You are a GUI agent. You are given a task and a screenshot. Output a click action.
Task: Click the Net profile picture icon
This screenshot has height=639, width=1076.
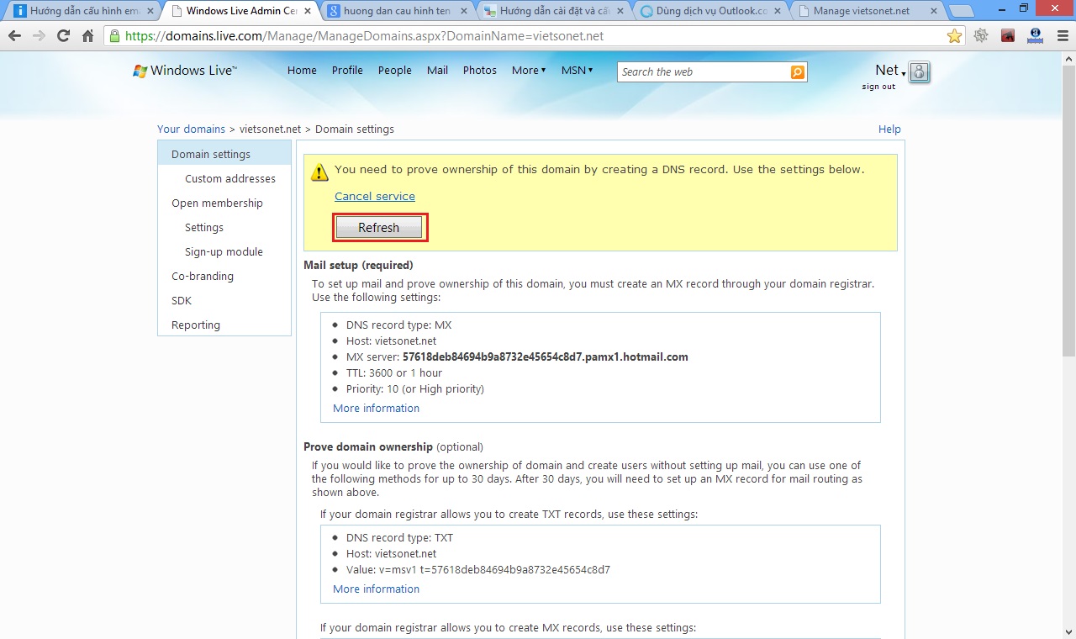920,71
